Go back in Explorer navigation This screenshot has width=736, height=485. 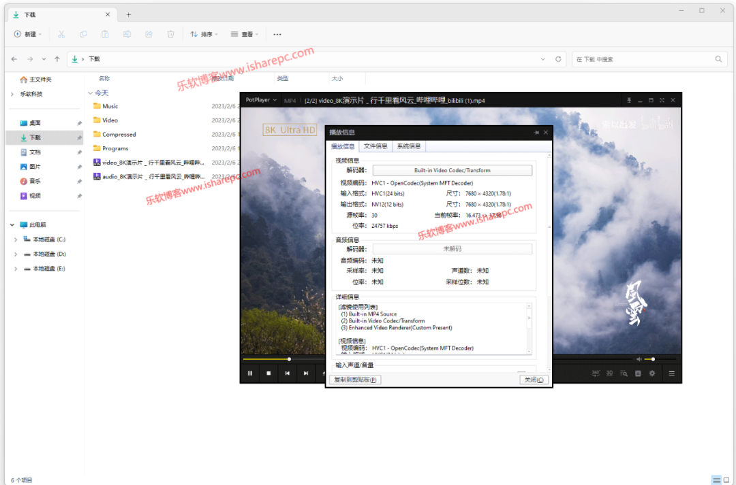click(14, 59)
